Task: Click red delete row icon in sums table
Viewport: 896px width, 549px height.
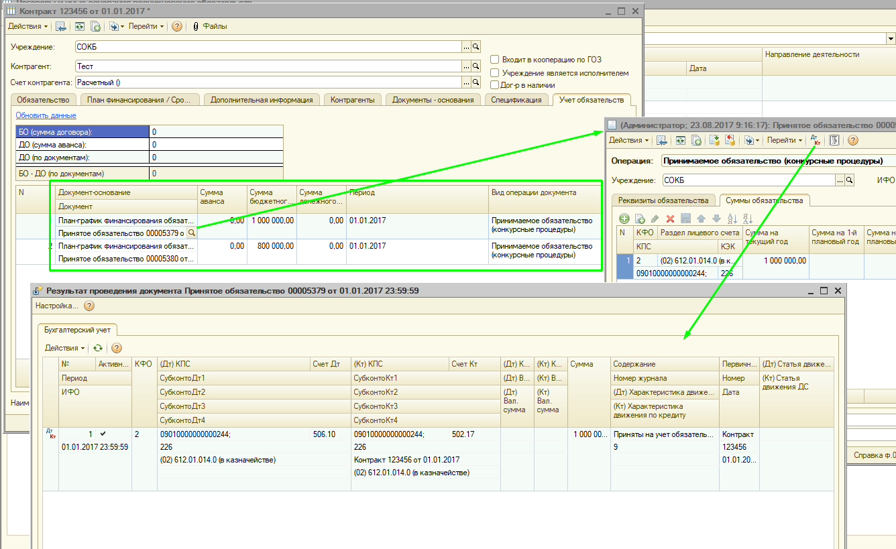Action: point(669,219)
